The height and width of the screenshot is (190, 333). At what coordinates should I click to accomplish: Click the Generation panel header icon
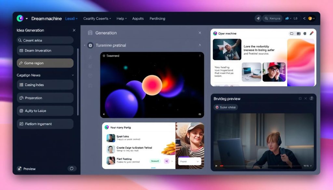coord(90,33)
